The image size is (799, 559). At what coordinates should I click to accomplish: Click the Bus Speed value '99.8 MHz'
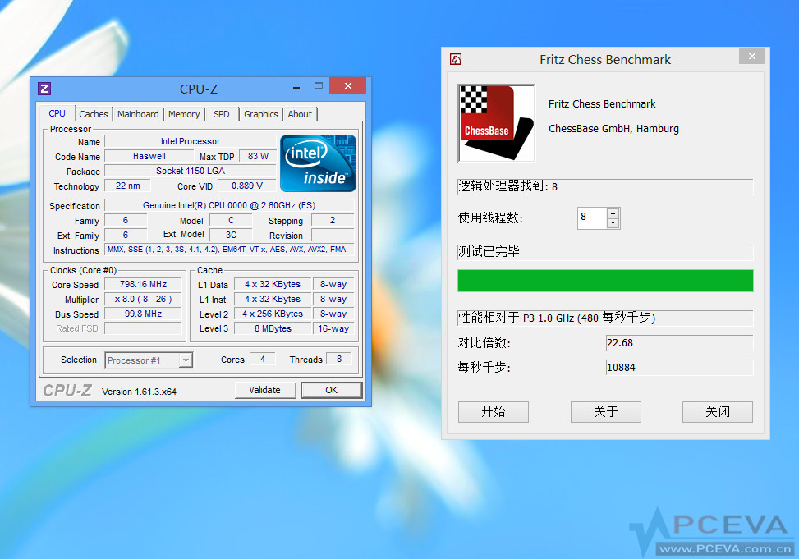[143, 314]
